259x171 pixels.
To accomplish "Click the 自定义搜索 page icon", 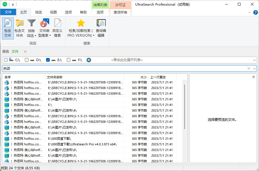I will 58,23.
